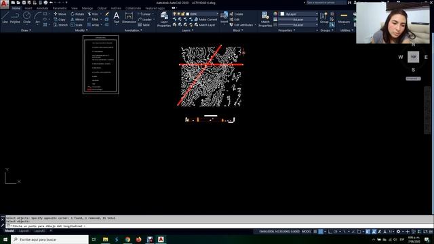Screen dimensions: 434x244
Task: Click Make Current layer button
Action: click(205, 20)
